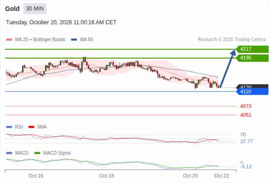Click the 'Oct 20' date axis label

[x=190, y=176]
